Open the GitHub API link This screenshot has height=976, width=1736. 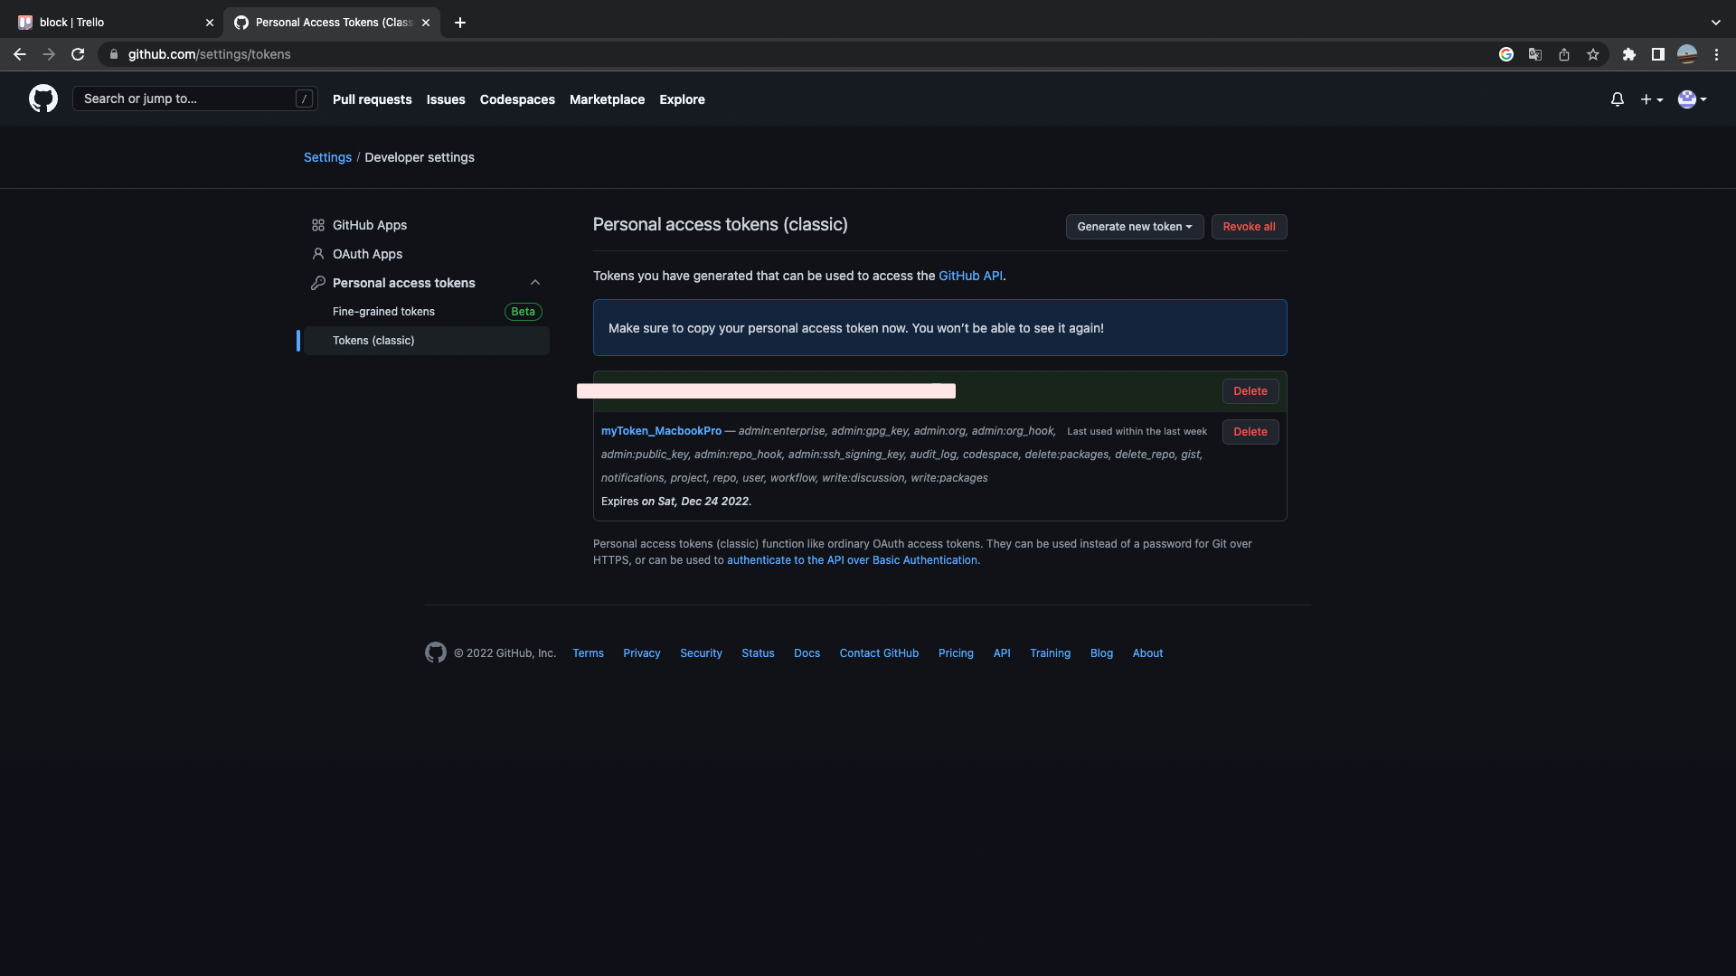click(970, 276)
